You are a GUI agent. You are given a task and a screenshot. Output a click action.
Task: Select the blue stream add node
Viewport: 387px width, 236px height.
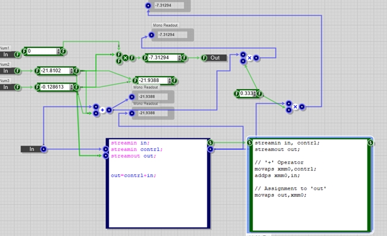(x=102, y=110)
